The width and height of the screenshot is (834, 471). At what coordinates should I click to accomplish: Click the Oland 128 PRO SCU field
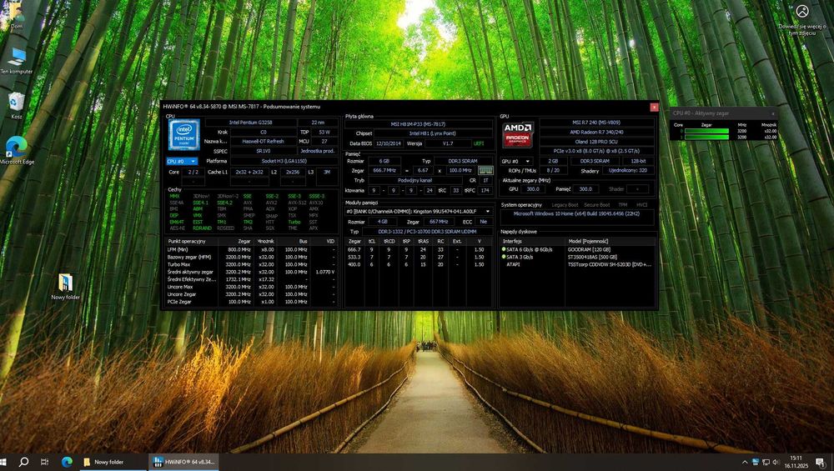tap(597, 142)
